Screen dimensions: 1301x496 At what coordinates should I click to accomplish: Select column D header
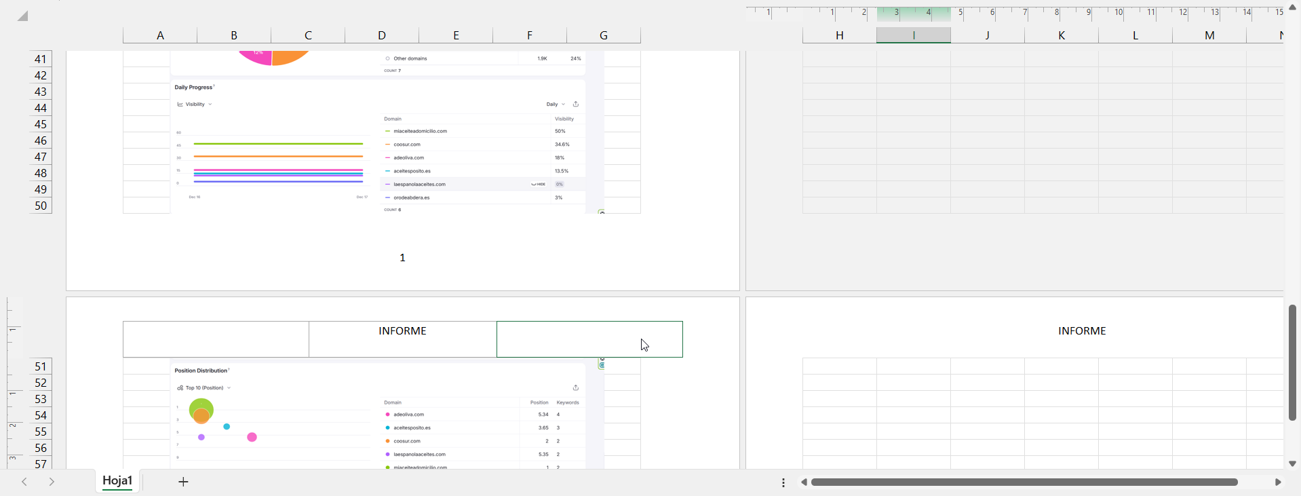382,35
